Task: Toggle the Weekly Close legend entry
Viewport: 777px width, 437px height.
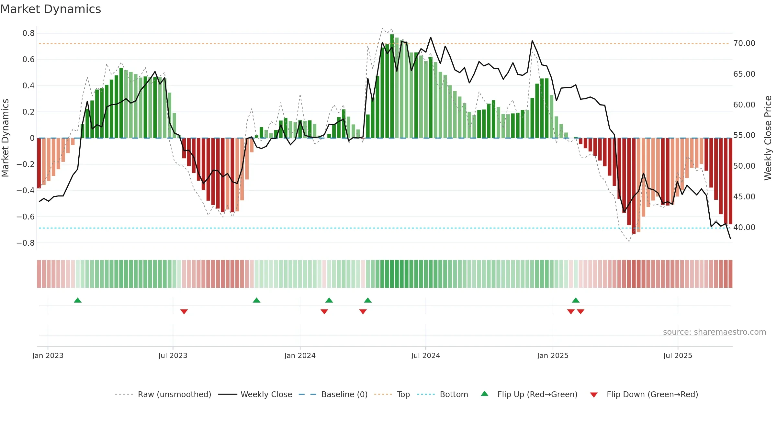Action: [255, 394]
